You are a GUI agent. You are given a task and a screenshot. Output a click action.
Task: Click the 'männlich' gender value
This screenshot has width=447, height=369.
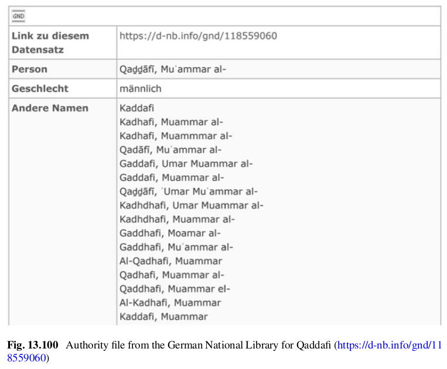pos(140,88)
